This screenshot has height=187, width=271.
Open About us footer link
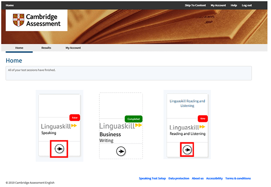point(198,178)
